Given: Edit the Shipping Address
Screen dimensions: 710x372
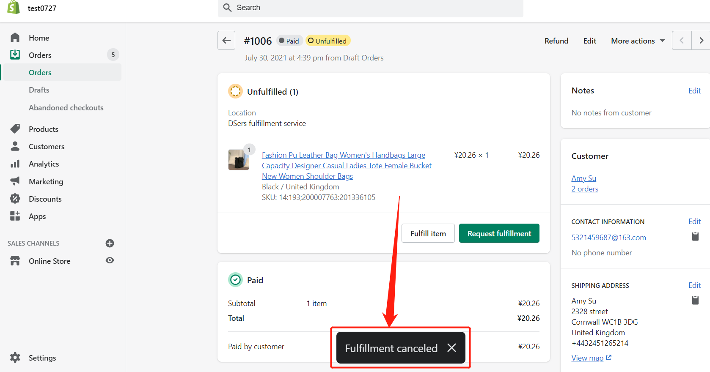Looking at the screenshot, I should pos(694,285).
